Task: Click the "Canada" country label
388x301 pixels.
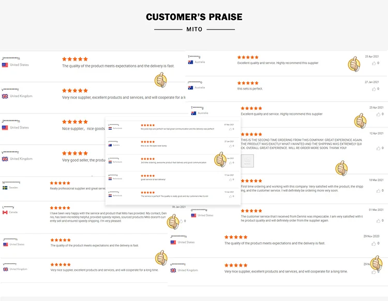Action: [x=13, y=212]
